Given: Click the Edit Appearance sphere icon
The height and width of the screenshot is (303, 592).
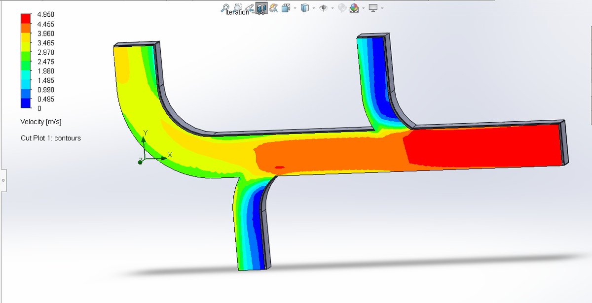Looking at the screenshot, I should pyautogui.click(x=342, y=8).
